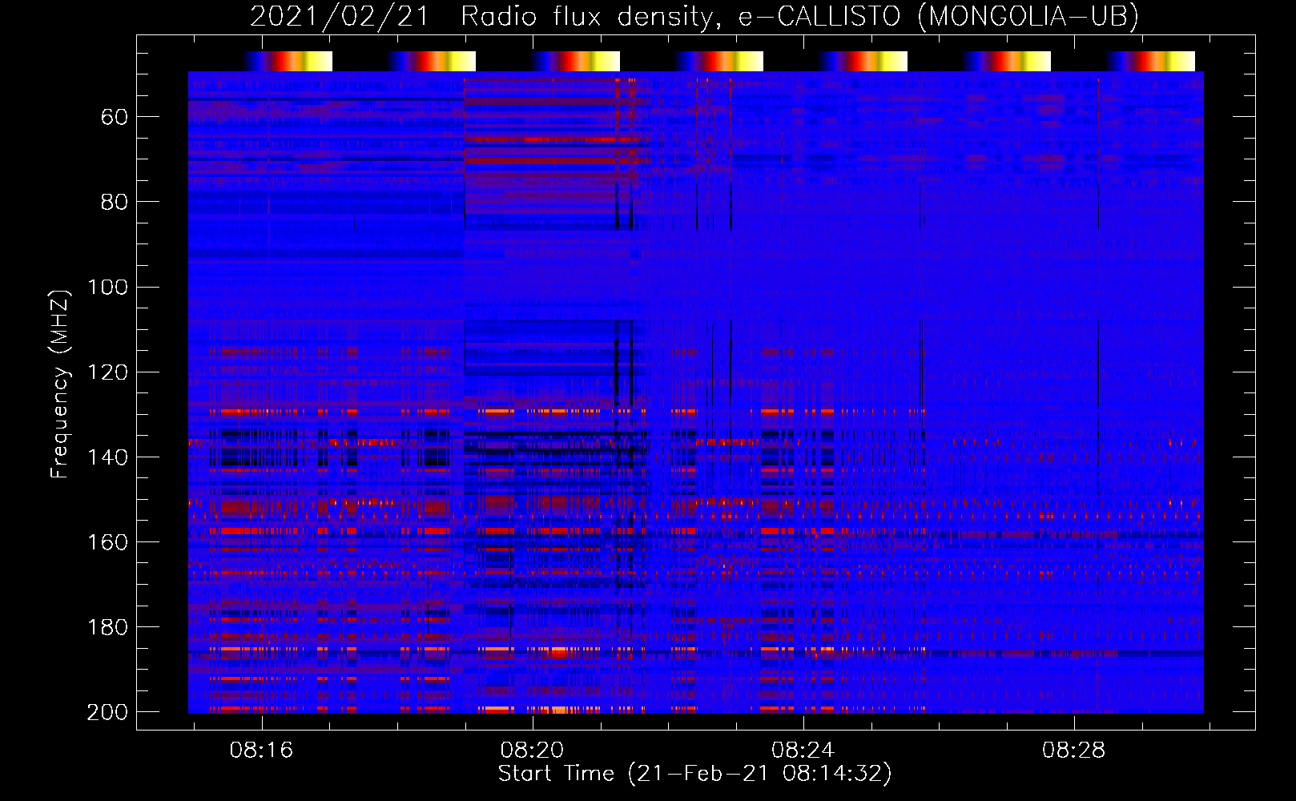Click the 160 frequency tick label
The image size is (1296, 801).
point(107,542)
